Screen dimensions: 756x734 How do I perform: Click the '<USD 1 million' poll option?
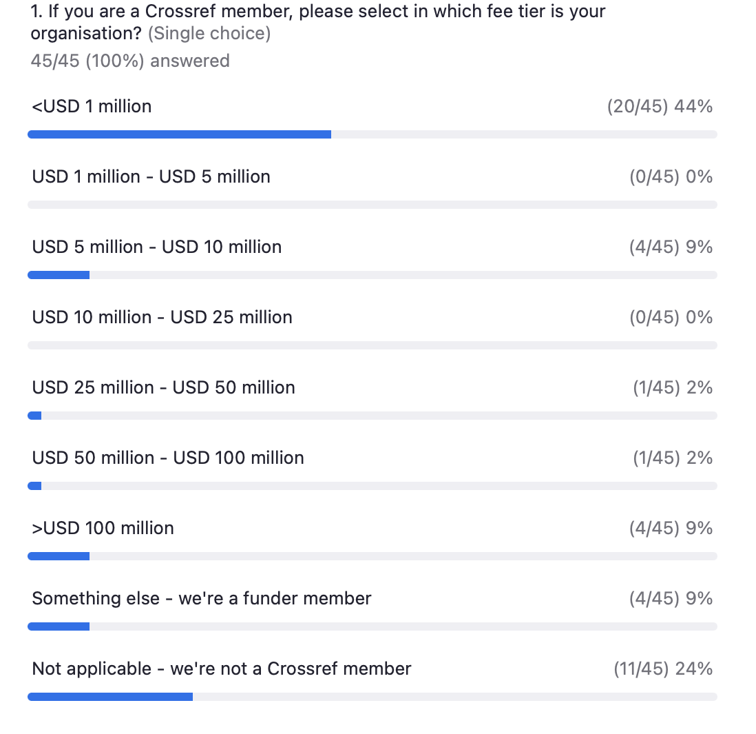(x=92, y=107)
